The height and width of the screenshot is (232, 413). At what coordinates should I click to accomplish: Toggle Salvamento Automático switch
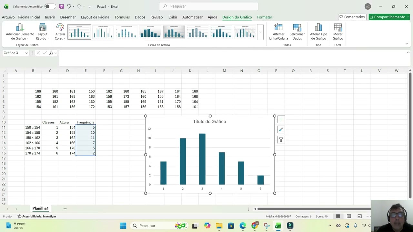point(50,6)
